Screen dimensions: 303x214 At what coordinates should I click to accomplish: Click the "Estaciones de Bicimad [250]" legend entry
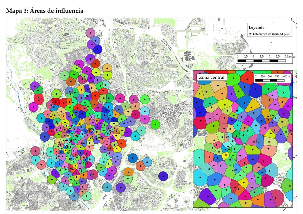click(x=272, y=34)
